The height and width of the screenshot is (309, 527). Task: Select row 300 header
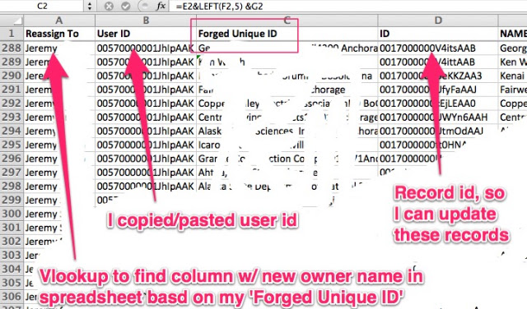(x=12, y=214)
